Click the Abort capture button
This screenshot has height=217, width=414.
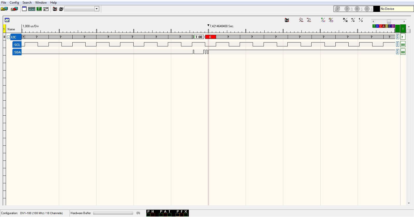367,9
